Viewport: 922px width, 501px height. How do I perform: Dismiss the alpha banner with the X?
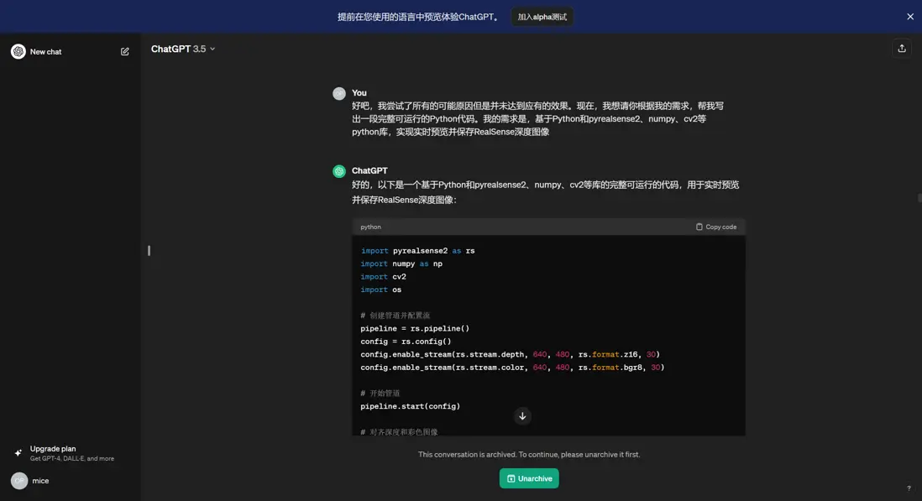[909, 17]
